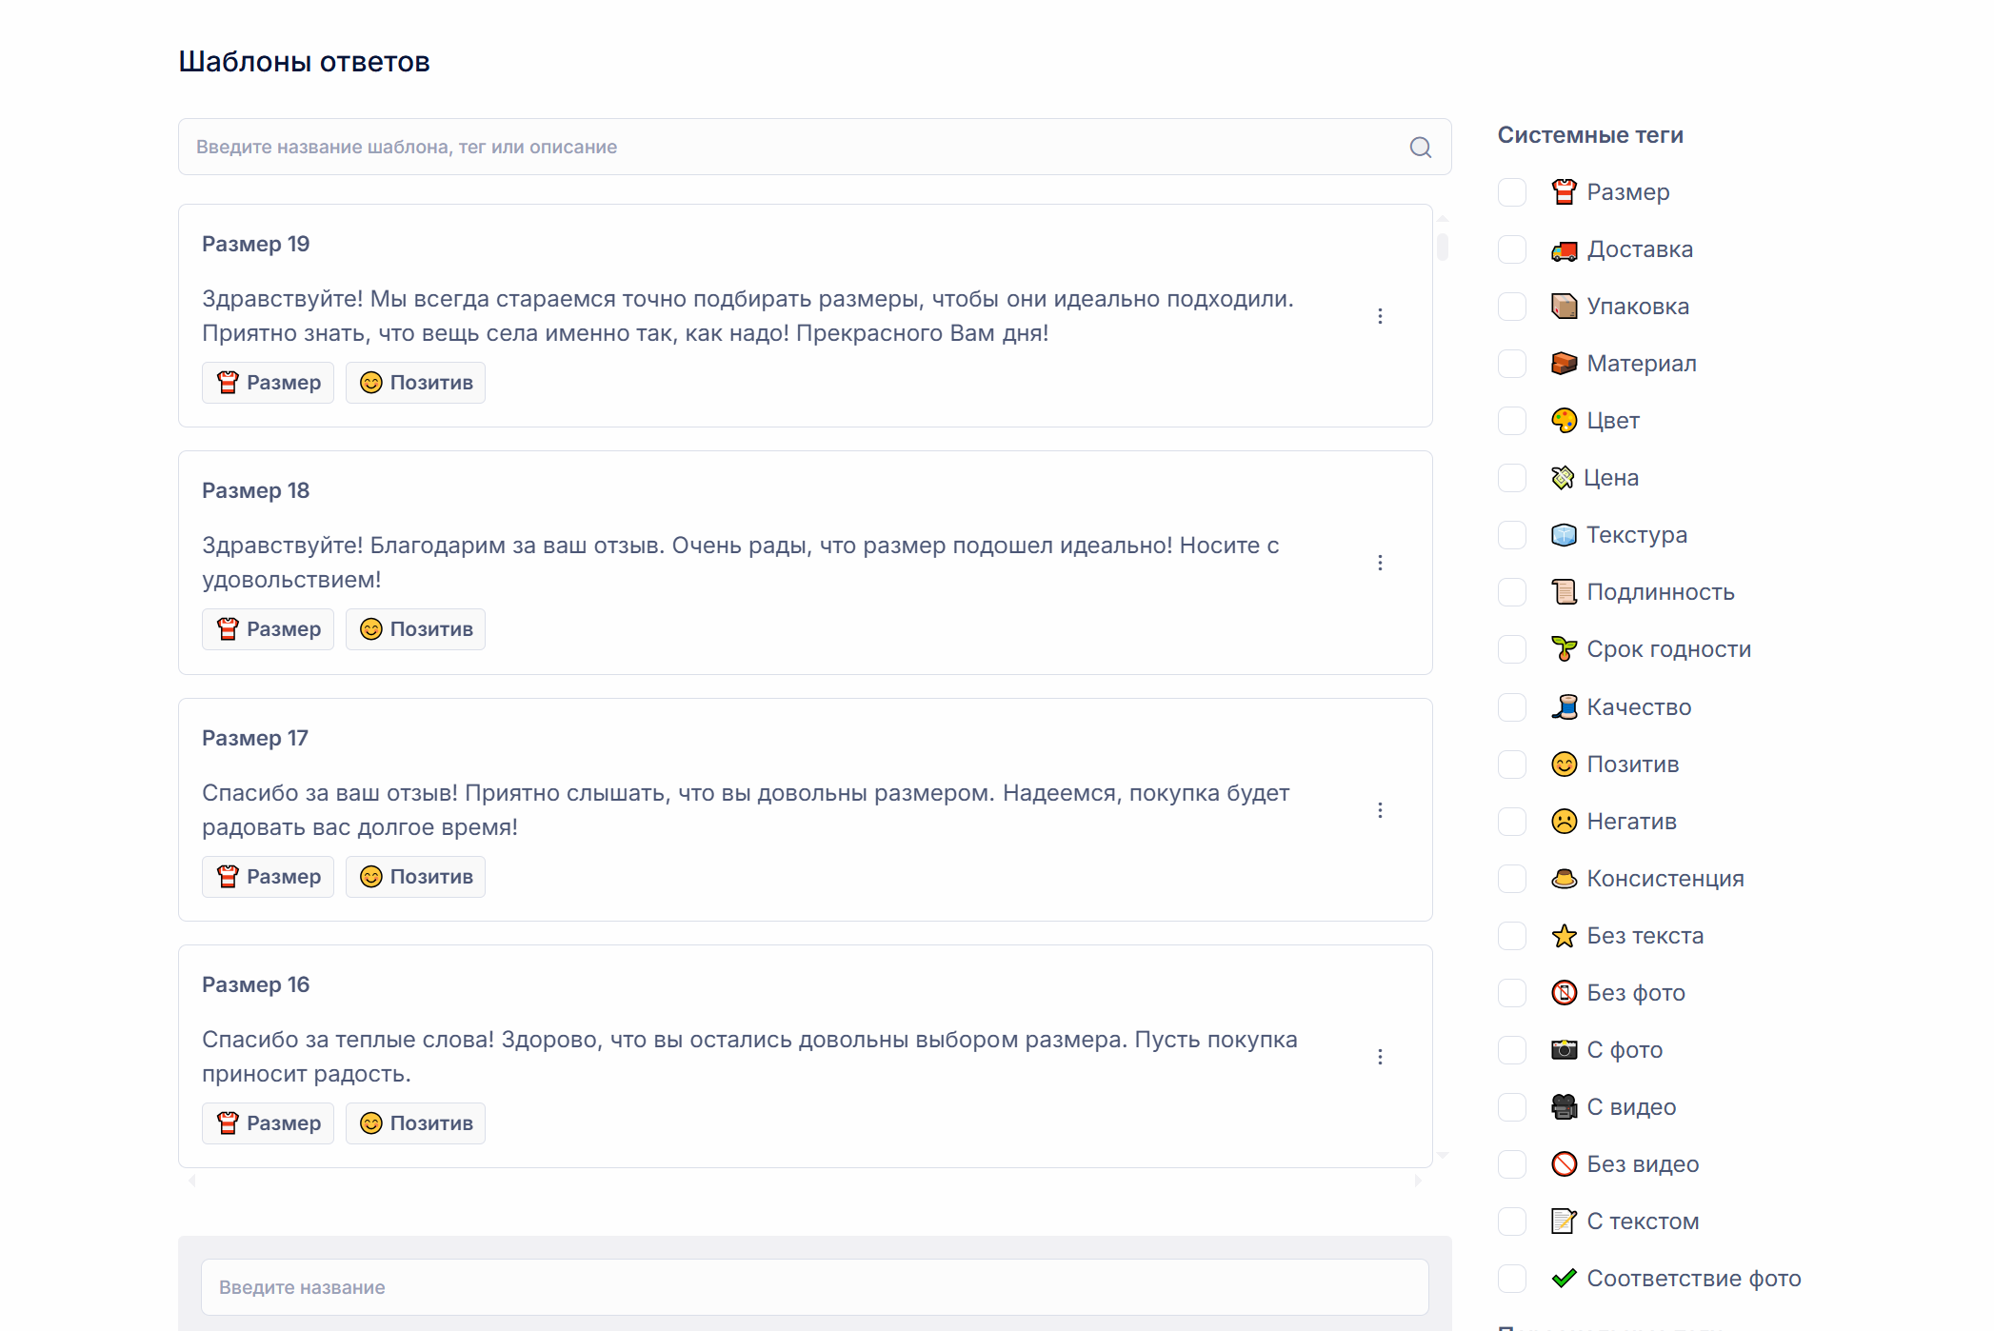1994x1331 pixels.
Task: Click the Цвет palette icon
Action: 1564,421
